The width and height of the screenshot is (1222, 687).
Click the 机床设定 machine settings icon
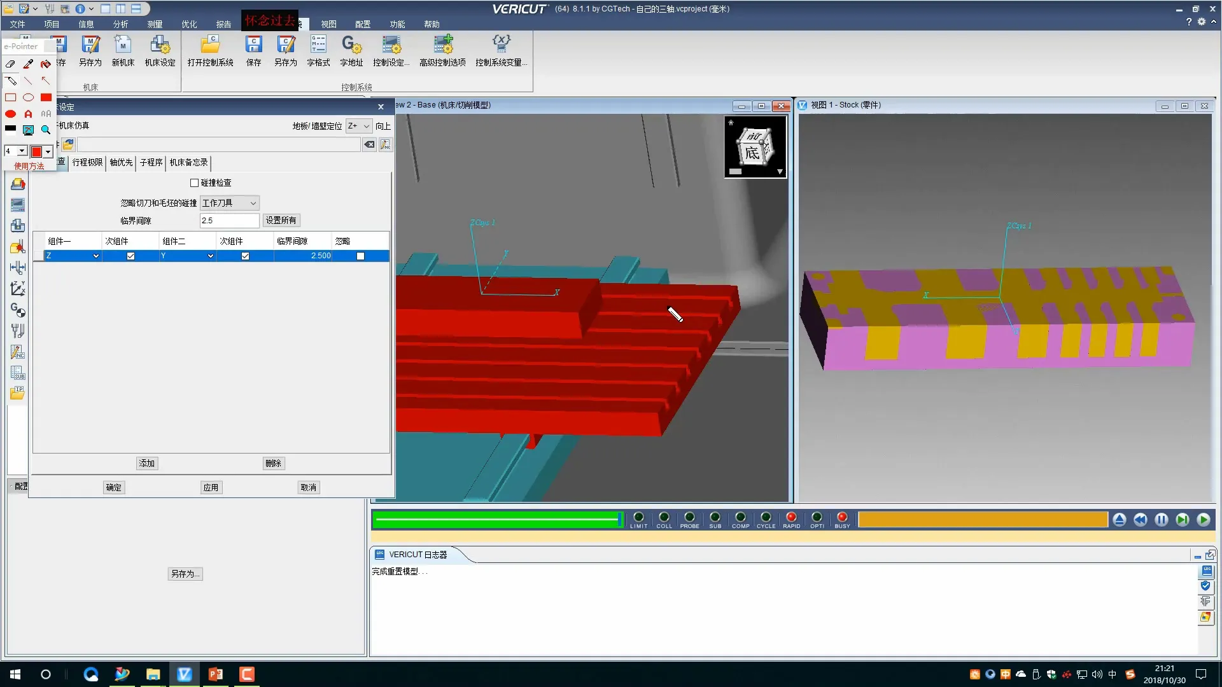pyautogui.click(x=160, y=45)
